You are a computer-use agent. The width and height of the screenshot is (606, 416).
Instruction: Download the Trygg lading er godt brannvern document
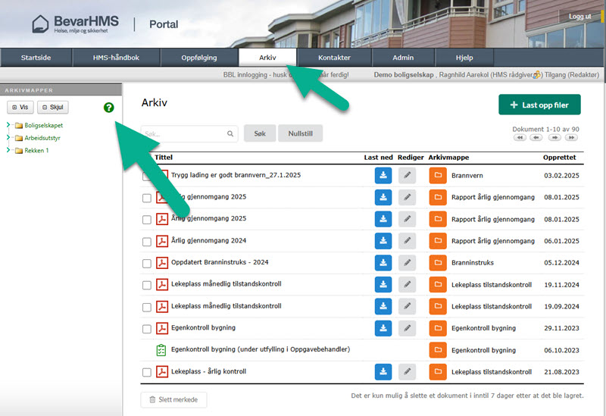click(x=383, y=175)
